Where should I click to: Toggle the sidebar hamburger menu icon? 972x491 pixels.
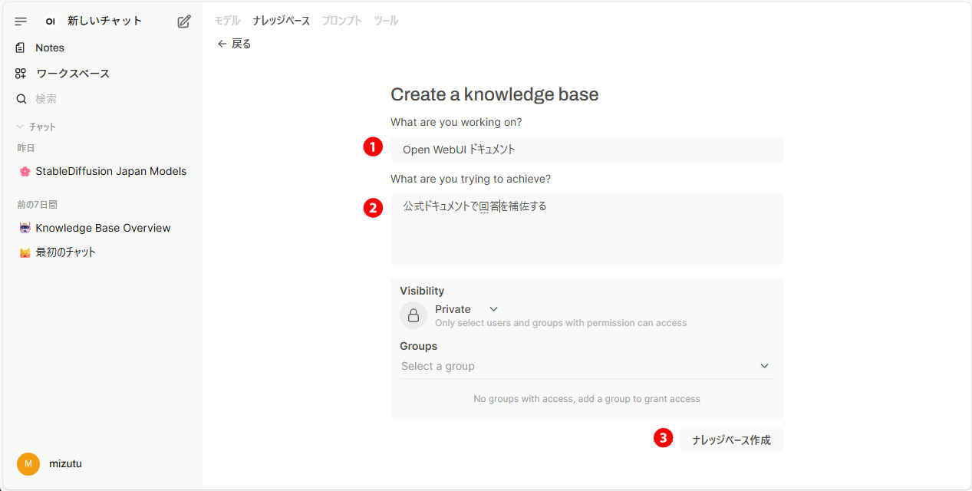(21, 21)
